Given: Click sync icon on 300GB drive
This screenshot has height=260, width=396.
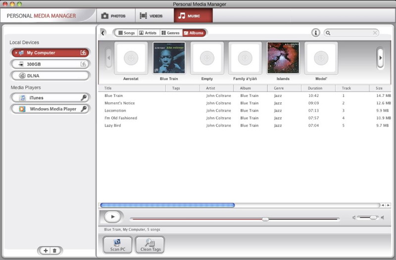Looking at the screenshot, I should point(83,64).
